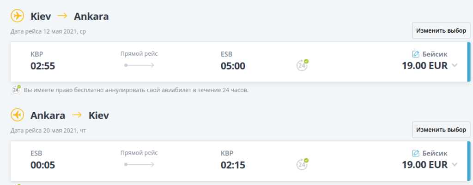
Task: Select the Бейсик fare label on the outbound flight
Action: pos(435,54)
